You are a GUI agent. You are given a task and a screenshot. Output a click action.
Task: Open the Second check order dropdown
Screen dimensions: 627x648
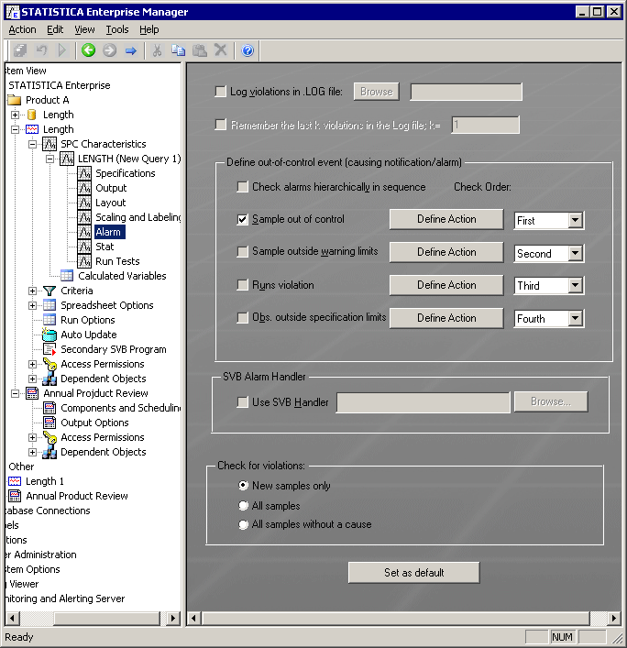[576, 253]
